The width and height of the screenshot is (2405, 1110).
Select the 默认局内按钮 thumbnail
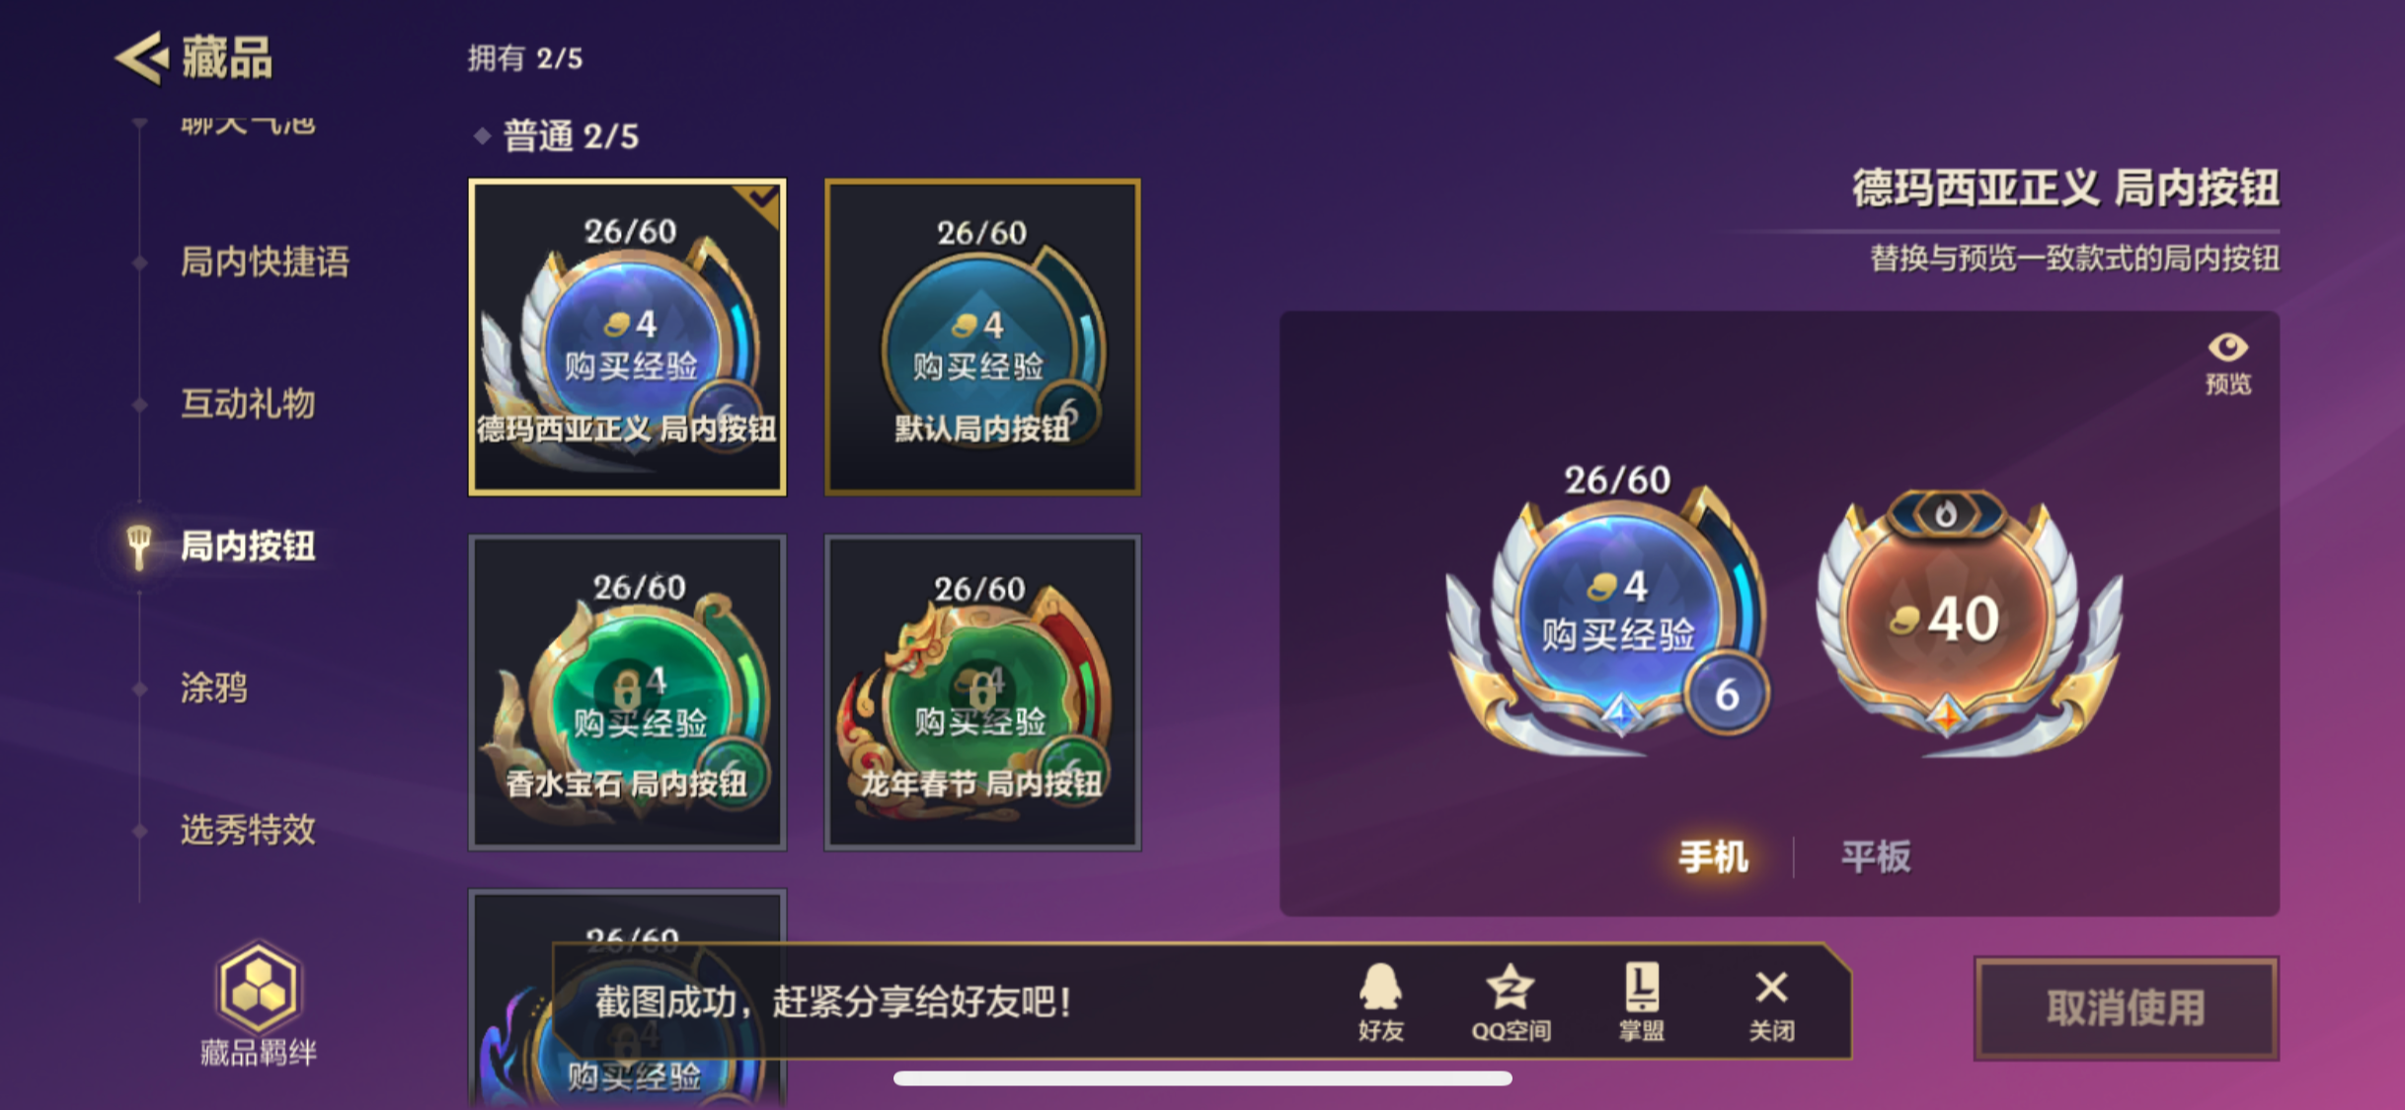pyautogui.click(x=982, y=336)
